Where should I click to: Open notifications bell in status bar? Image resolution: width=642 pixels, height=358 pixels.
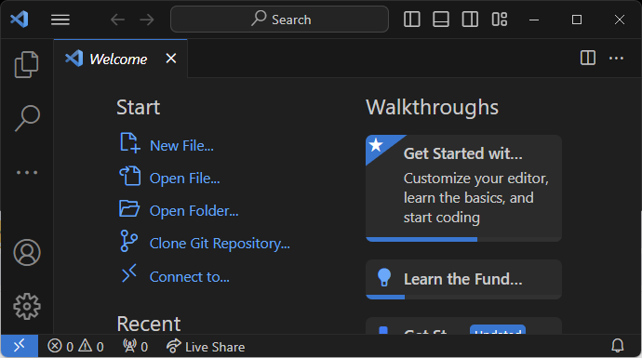pyautogui.click(x=618, y=346)
